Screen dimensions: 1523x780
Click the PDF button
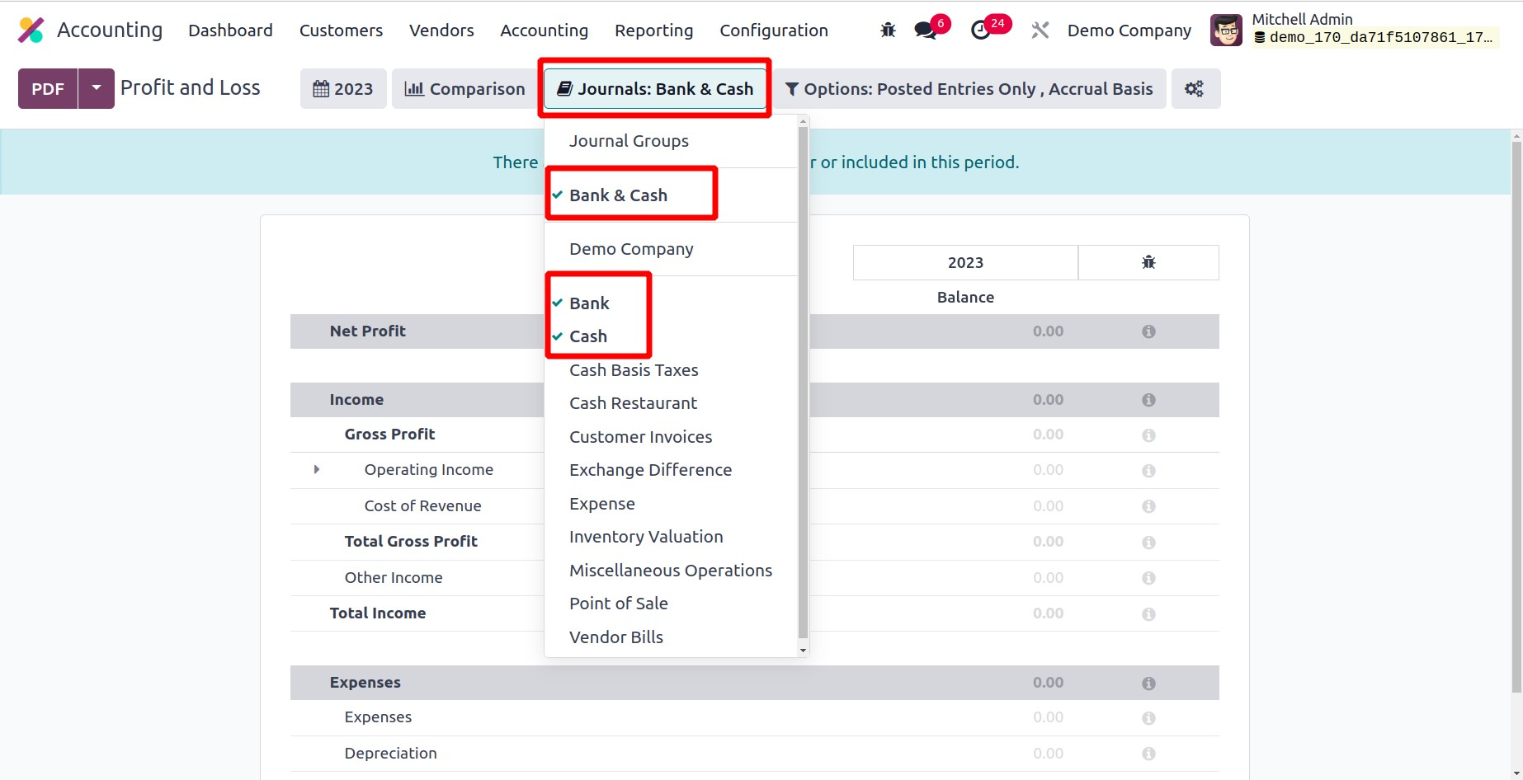click(x=48, y=89)
